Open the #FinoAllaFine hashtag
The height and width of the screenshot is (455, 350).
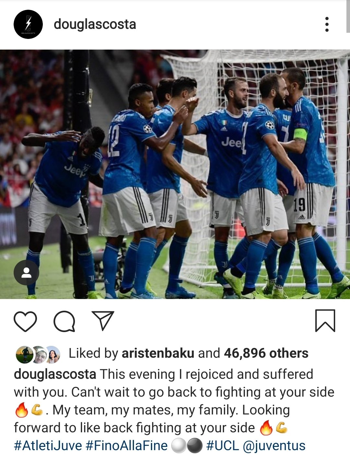coord(127,446)
